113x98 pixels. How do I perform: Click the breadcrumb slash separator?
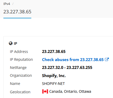(x=13, y=4)
